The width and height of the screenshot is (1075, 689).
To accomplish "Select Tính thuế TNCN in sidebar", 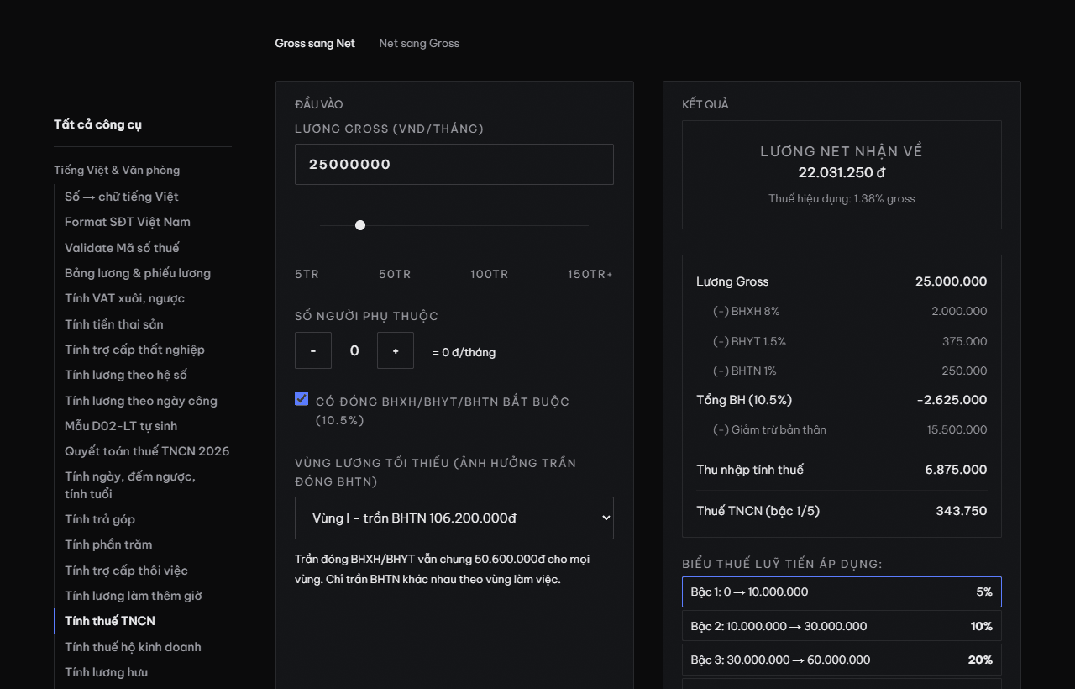I will tap(110, 621).
